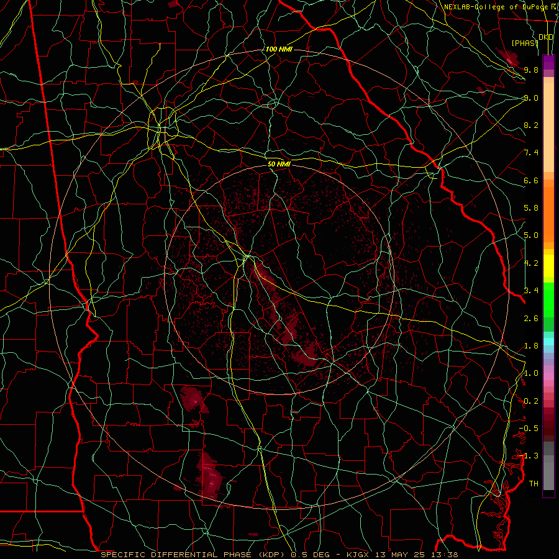
Task: Click the 9.8 value on color scale
Action: tap(531, 70)
